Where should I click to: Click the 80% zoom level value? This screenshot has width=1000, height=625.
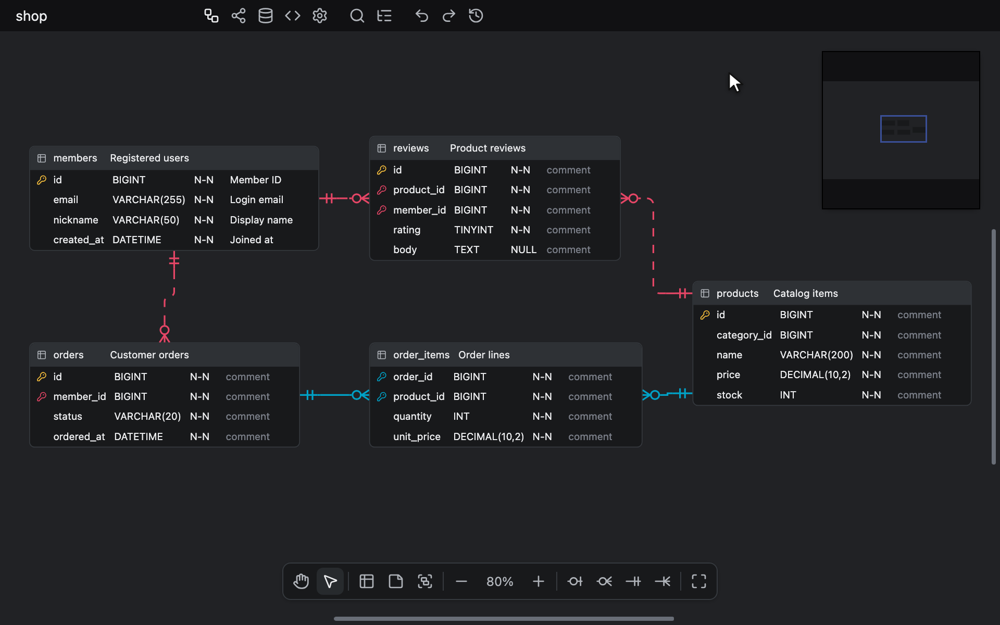tap(500, 581)
